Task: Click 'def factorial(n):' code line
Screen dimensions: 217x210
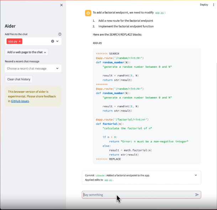Action: pos(110,124)
